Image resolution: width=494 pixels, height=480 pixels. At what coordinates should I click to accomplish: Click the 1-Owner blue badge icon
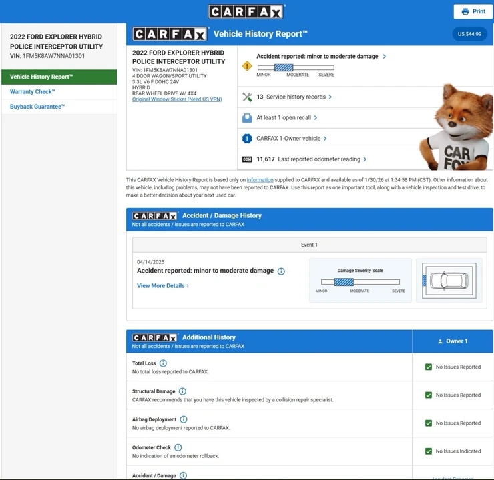click(x=247, y=139)
